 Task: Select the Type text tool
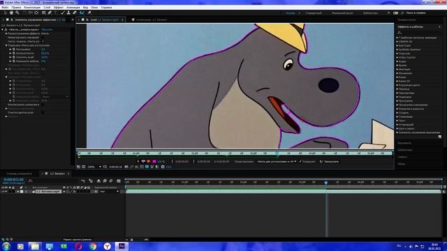(56, 13)
